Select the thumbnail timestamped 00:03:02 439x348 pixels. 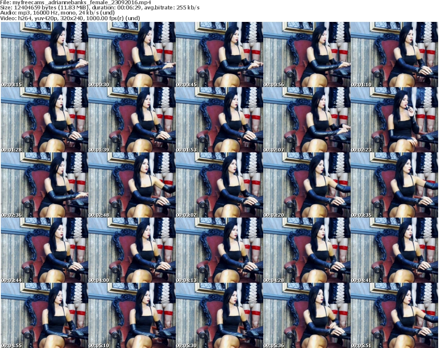(x=219, y=185)
